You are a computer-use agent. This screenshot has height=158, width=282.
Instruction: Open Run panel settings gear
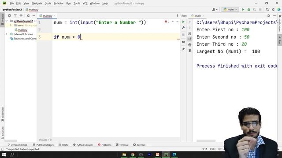pos(269,16)
